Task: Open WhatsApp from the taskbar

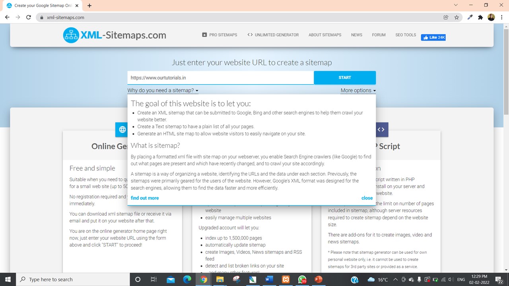Action: click(x=302, y=279)
